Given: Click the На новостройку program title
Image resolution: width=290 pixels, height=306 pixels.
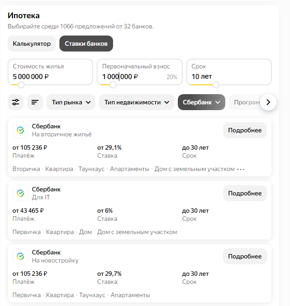Looking at the screenshot, I should coord(55,260).
